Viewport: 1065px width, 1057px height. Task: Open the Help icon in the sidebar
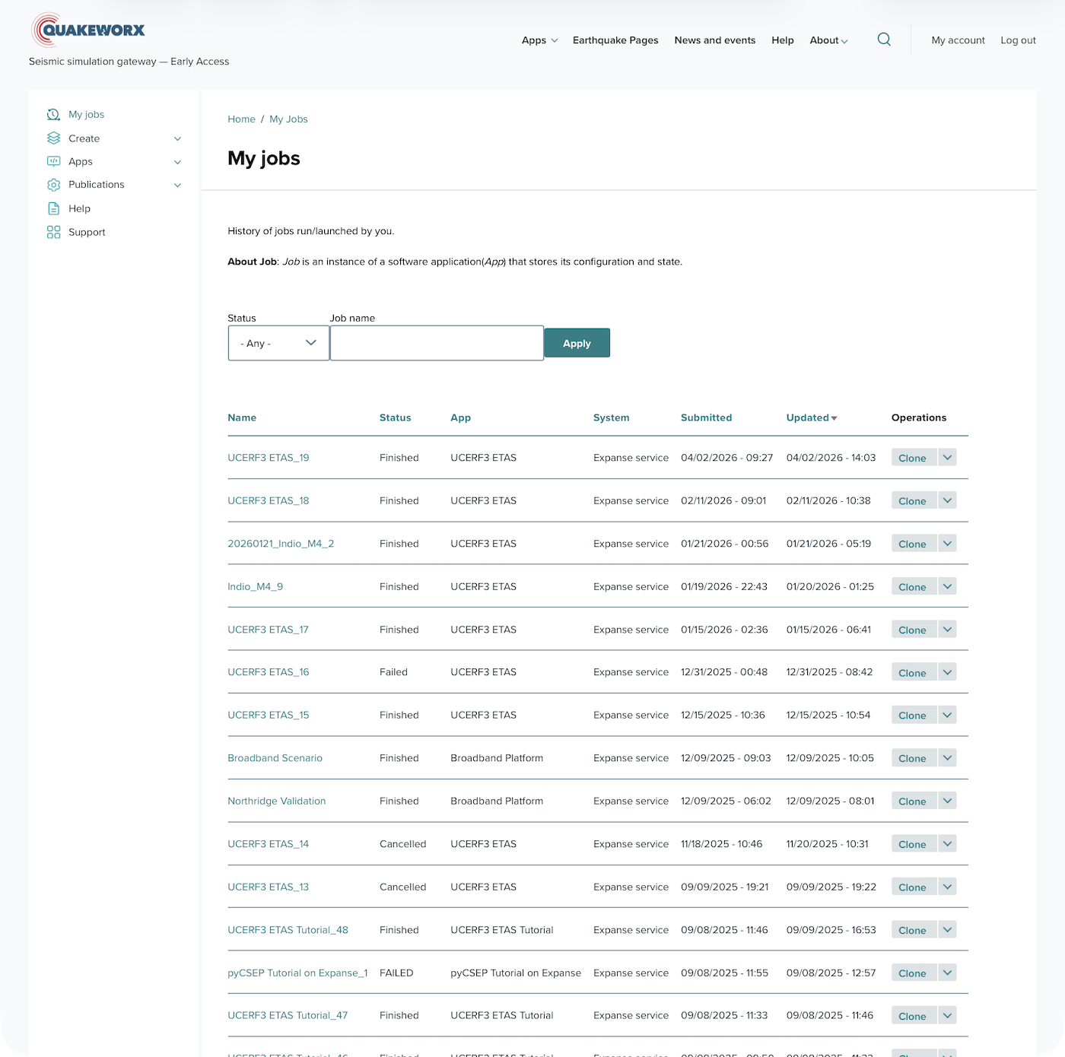(x=53, y=208)
